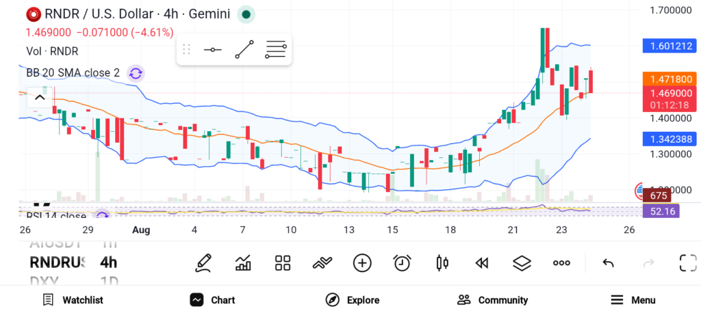Open the indicators chart icon
This screenshot has width=701, height=315.
point(243,263)
